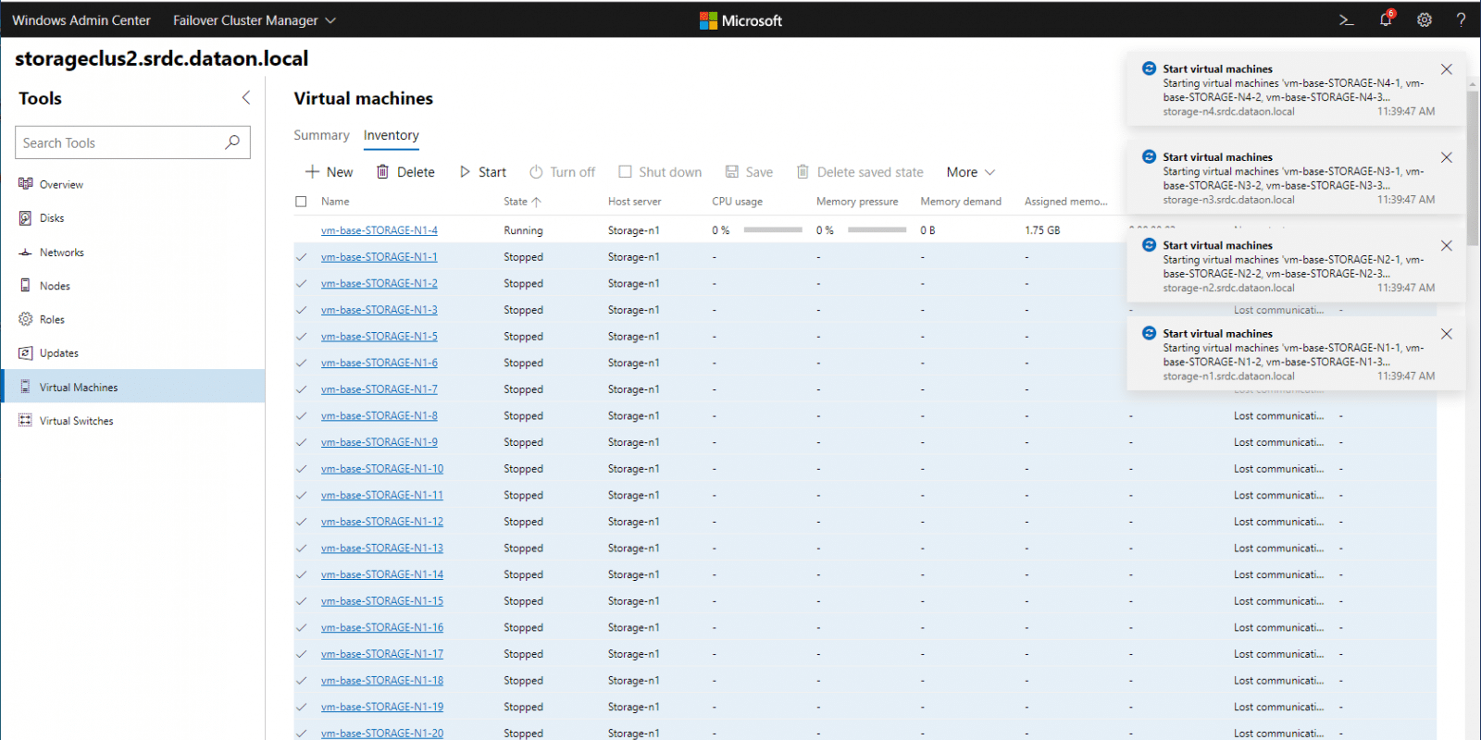
Task: Click Turn off in toolbar
Action: click(x=562, y=172)
